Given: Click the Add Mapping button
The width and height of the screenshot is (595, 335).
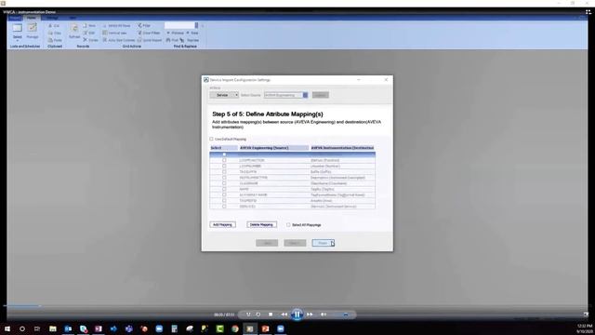Looking at the screenshot, I should [x=223, y=224].
